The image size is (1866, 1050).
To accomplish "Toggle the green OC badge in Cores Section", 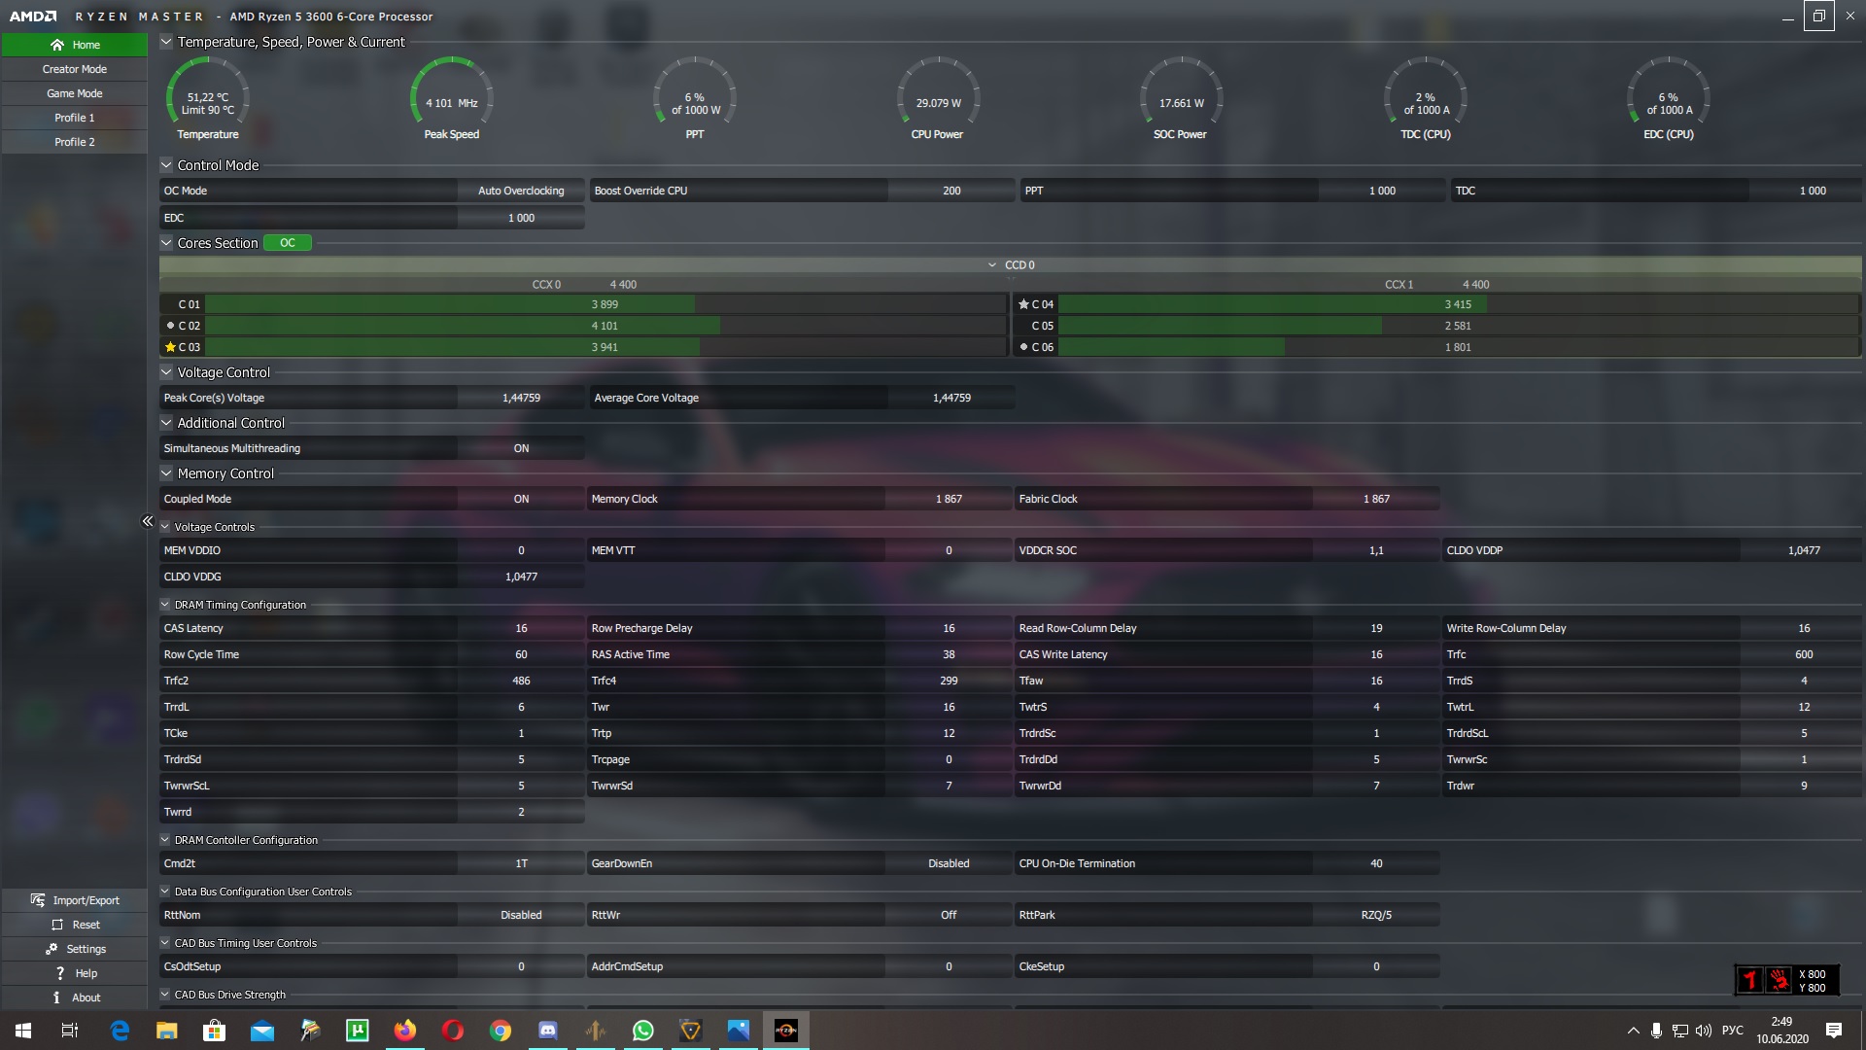I will 288,243.
